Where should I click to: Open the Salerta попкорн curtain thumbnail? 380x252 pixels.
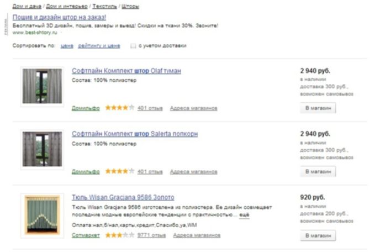click(x=42, y=149)
